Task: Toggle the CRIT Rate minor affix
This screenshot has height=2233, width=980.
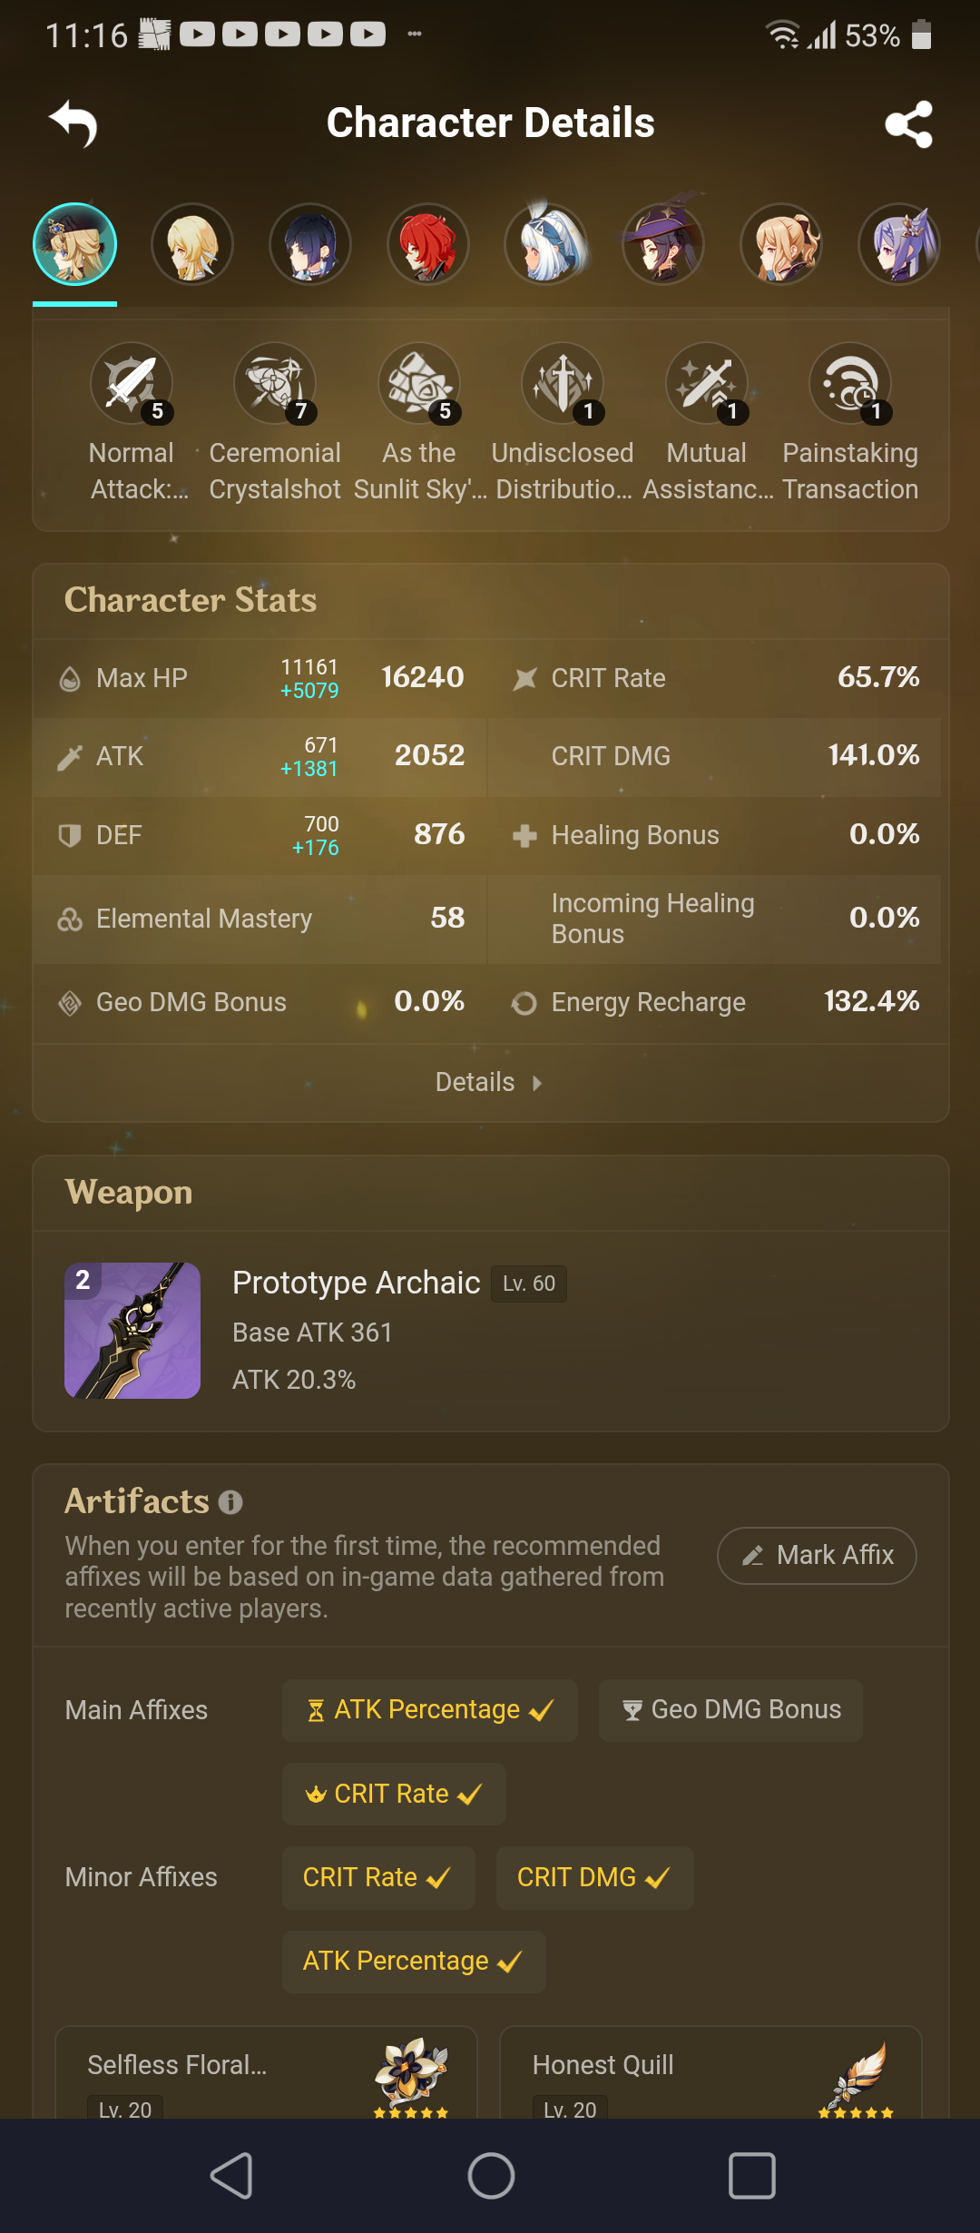Action: click(x=377, y=1877)
